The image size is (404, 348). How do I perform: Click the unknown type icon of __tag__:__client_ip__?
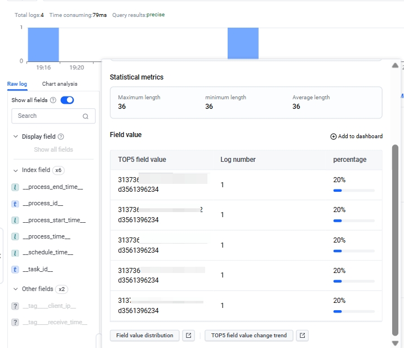pos(15,306)
